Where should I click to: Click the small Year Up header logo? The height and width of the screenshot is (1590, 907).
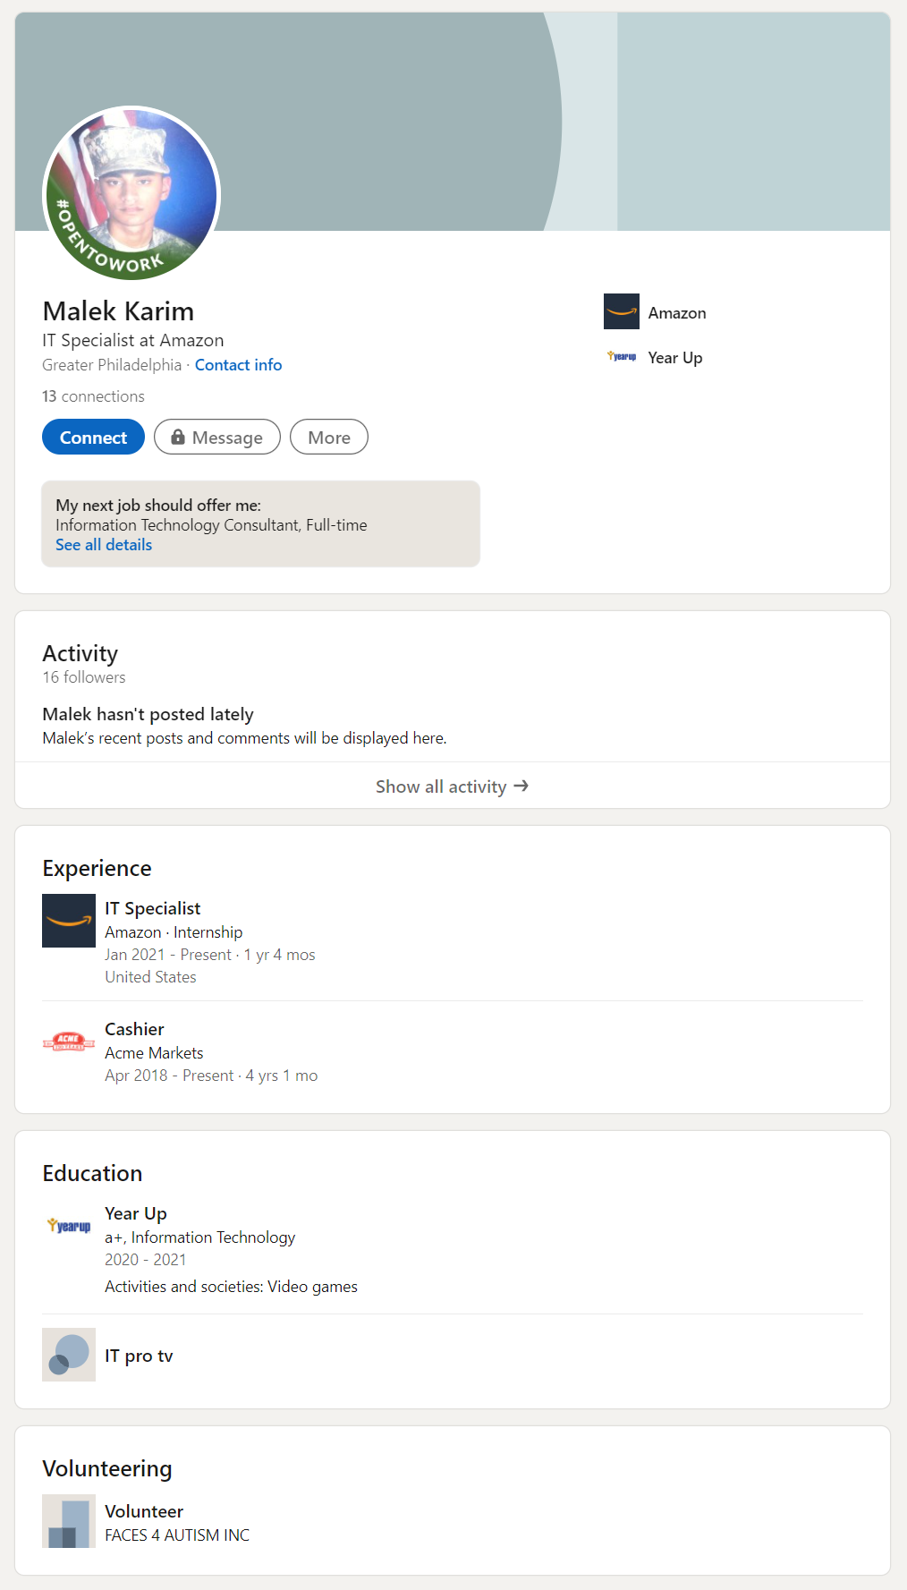click(x=621, y=357)
